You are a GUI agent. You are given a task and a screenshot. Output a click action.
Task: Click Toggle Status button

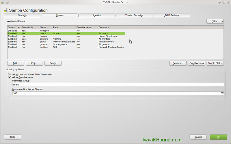click(x=215, y=63)
